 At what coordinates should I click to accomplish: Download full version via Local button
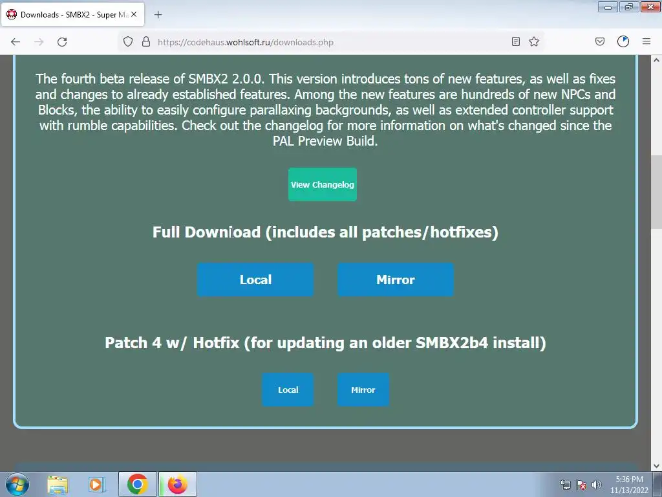[255, 280]
